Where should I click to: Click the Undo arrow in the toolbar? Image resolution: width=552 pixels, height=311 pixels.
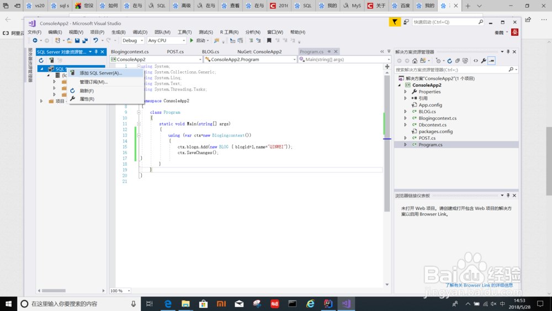[x=95, y=40]
